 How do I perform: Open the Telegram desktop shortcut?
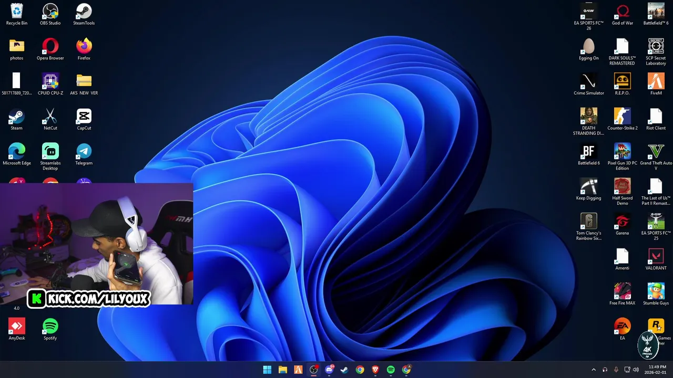84,154
